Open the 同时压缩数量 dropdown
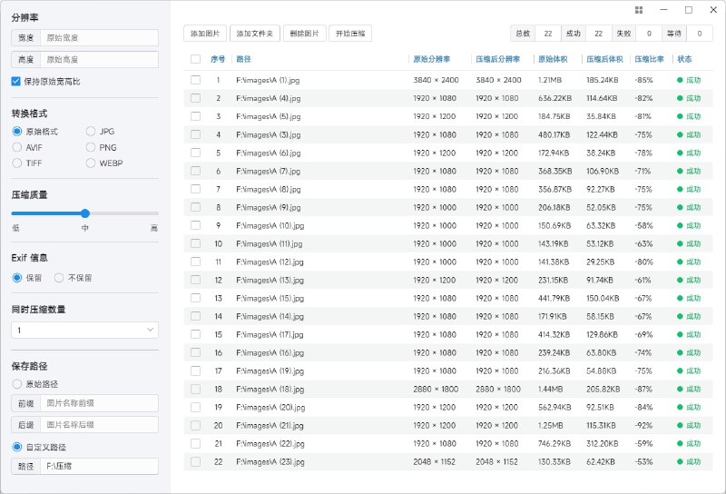726x494 pixels. click(x=84, y=331)
